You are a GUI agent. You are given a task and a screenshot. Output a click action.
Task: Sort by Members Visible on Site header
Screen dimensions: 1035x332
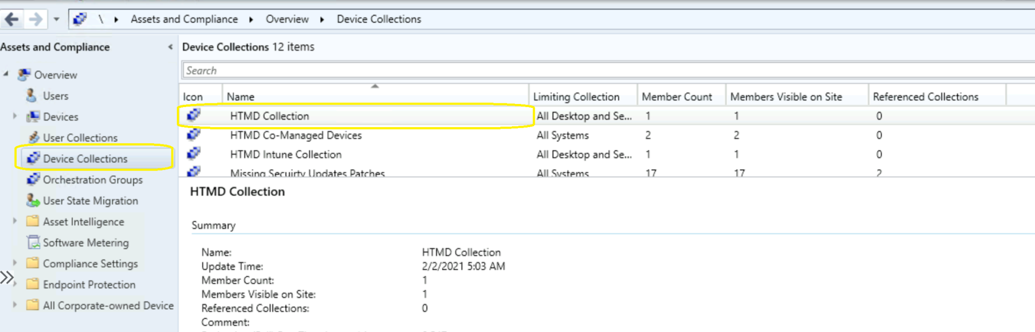(797, 96)
